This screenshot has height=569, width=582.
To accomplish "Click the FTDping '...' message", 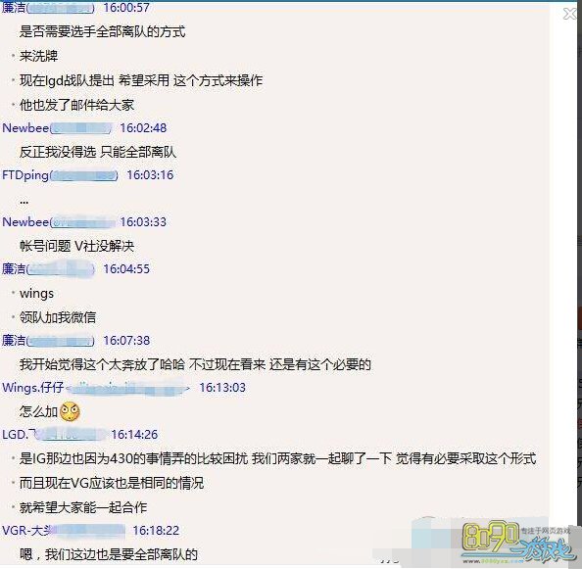I will [x=24, y=202].
